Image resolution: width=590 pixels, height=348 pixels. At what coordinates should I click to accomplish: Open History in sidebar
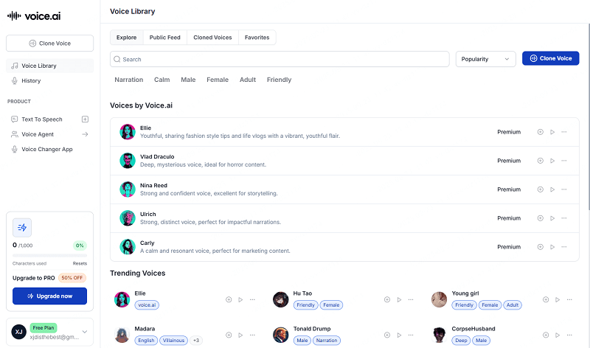click(x=49, y=81)
